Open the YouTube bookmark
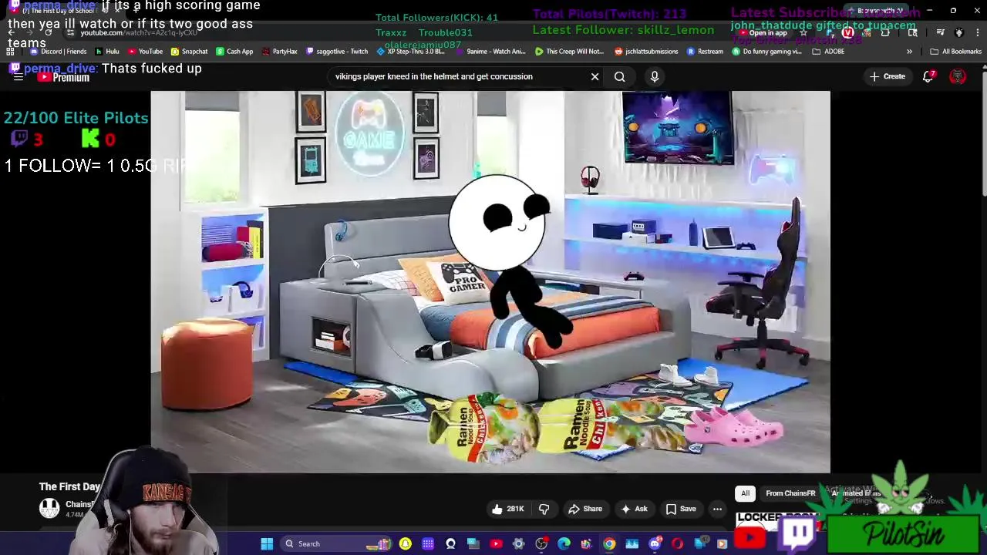 145,52
